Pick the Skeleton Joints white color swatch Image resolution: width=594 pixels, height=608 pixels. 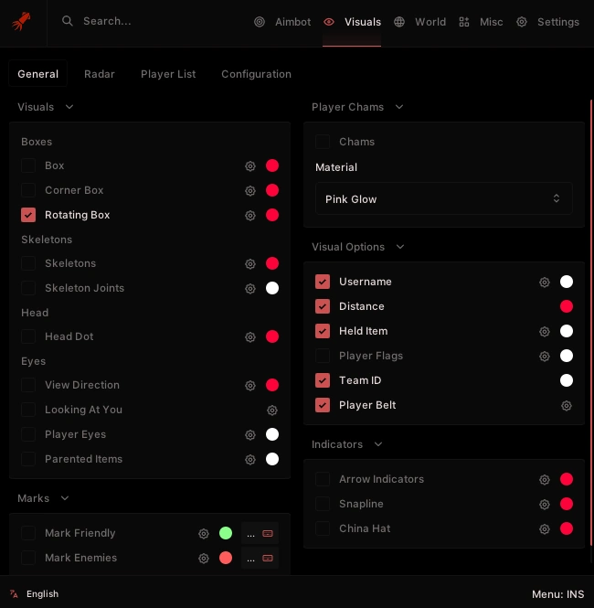[272, 288]
